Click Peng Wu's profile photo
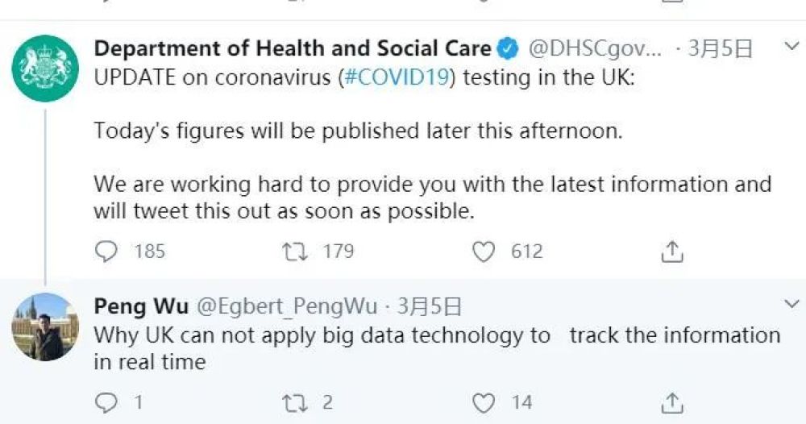The image size is (806, 424). coord(45,326)
